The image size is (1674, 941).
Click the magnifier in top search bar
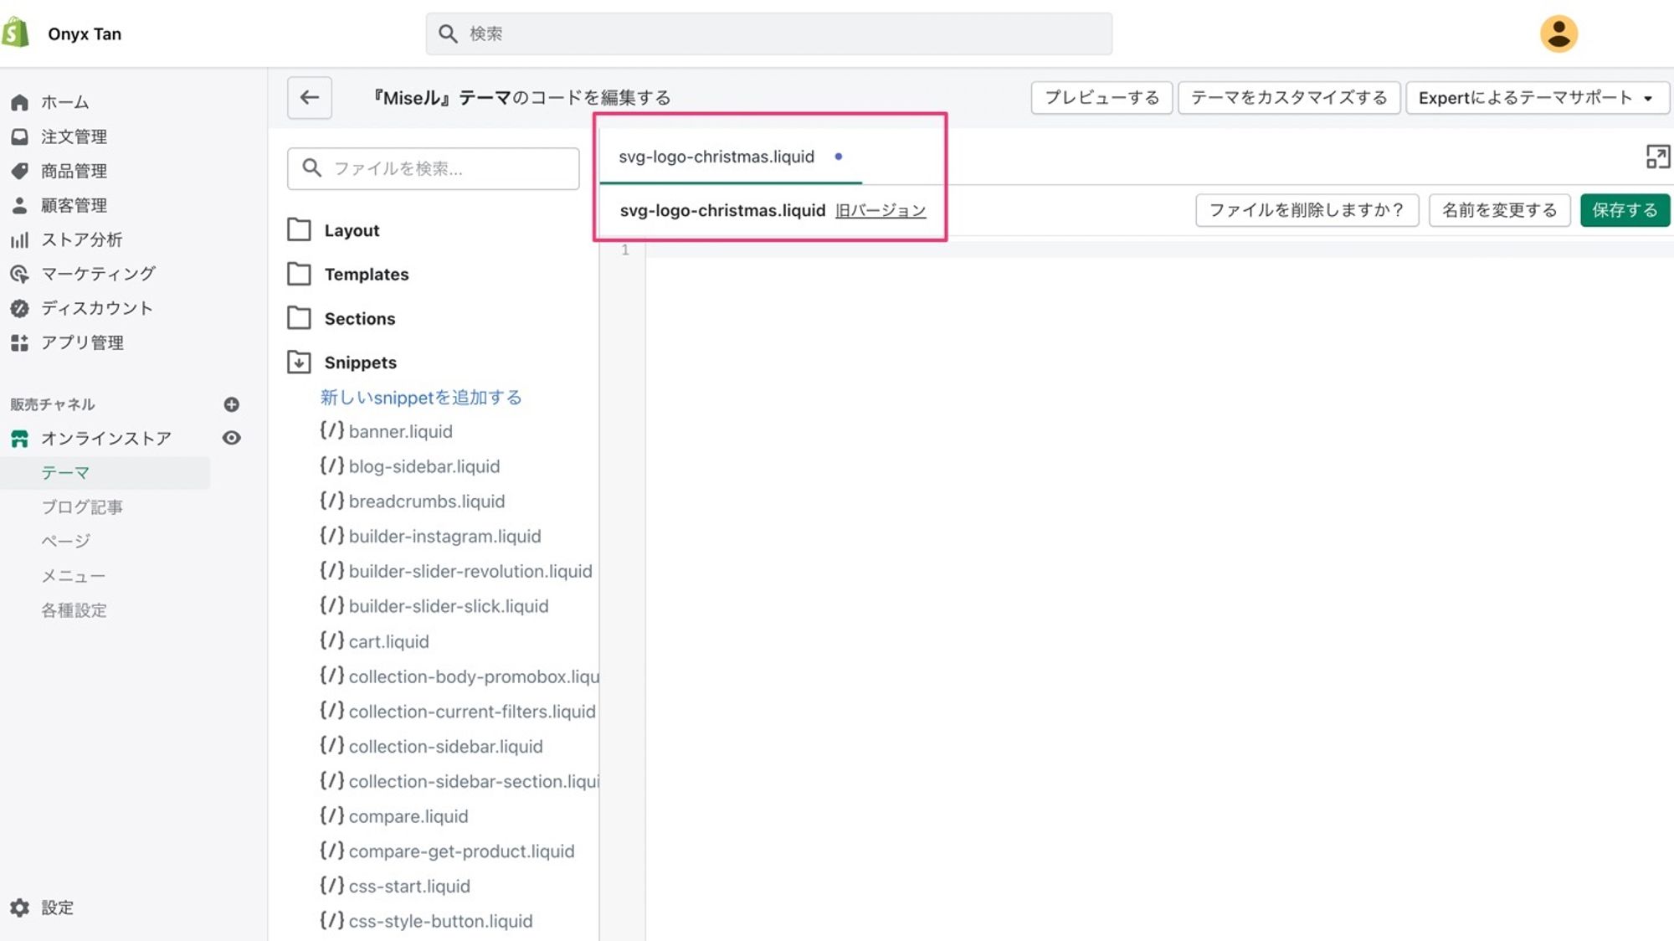click(x=448, y=33)
